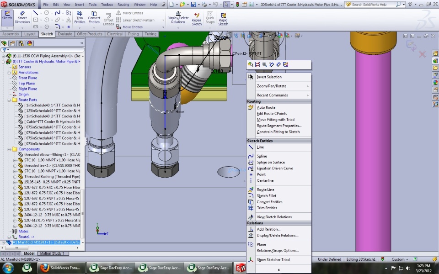The image size is (439, 274).
Task: Open the Custom units dropdown in status bar
Action: coord(400,259)
